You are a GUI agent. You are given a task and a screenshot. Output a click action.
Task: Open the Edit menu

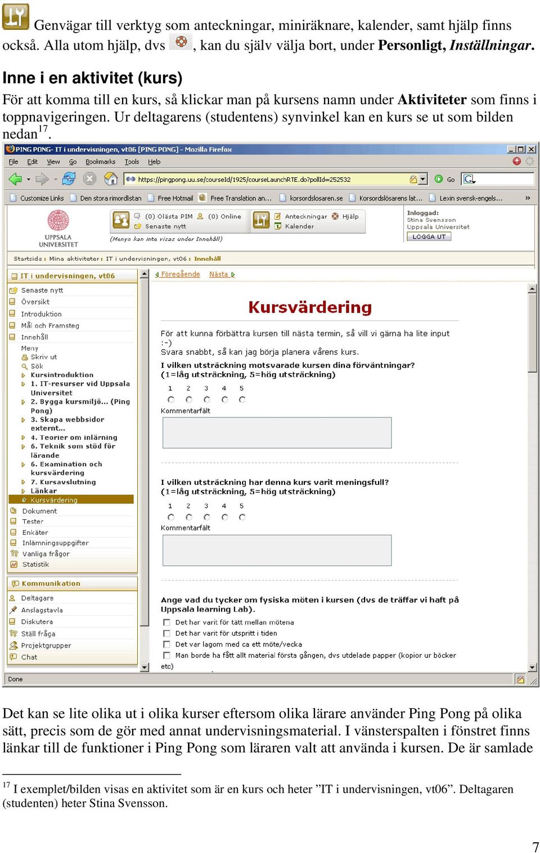pos(33,162)
